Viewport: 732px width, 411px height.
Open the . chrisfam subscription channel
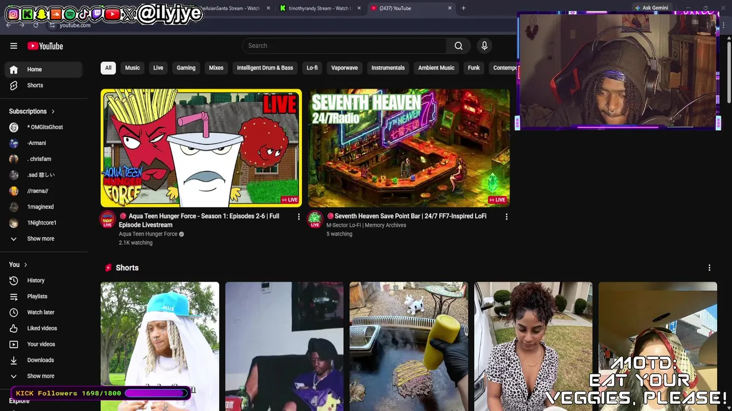(44, 159)
